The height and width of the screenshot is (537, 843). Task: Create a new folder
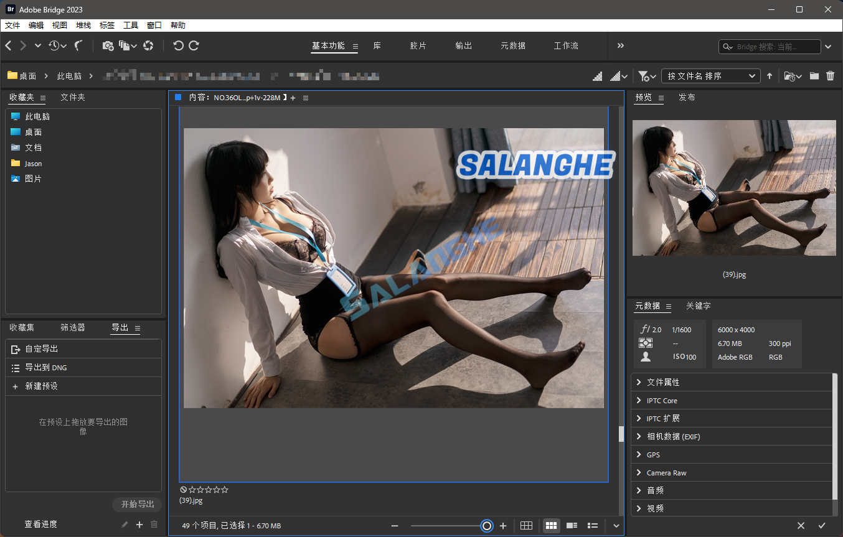coord(814,76)
